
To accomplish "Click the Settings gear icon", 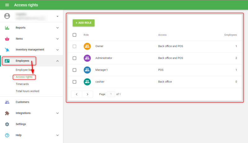I will pyautogui.click(x=7, y=124).
